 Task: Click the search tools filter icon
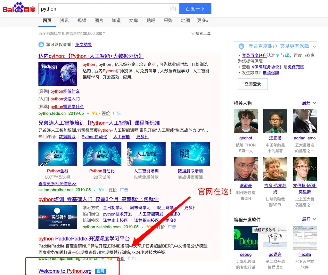coord(193,33)
